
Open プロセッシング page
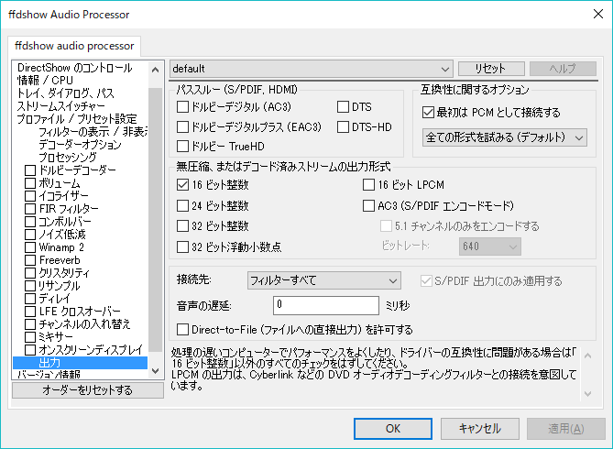click(x=67, y=158)
